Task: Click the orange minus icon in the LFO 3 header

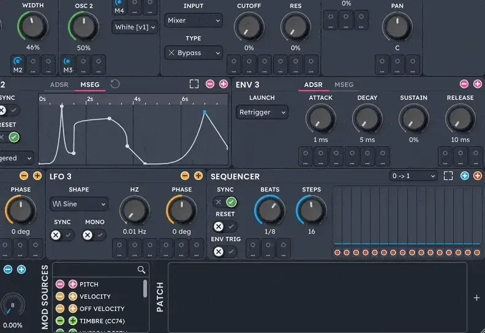Action: [185, 176]
